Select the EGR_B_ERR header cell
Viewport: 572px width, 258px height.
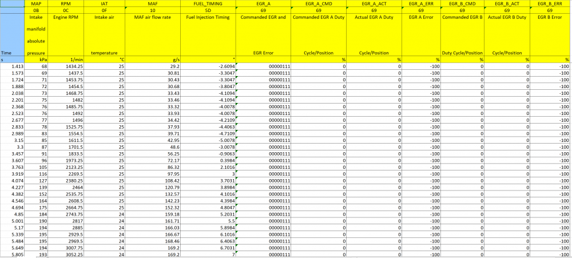(x=551, y=4)
